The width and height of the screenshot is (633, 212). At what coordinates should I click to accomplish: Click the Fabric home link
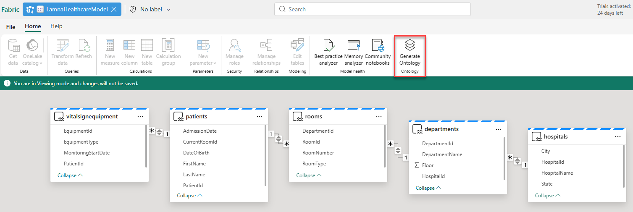[10, 9]
